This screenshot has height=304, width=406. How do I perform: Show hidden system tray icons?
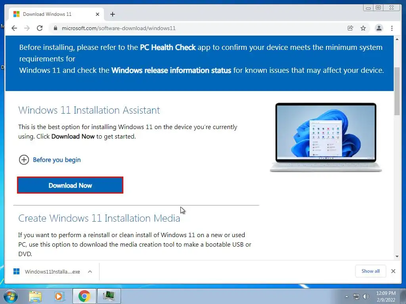(x=347, y=296)
